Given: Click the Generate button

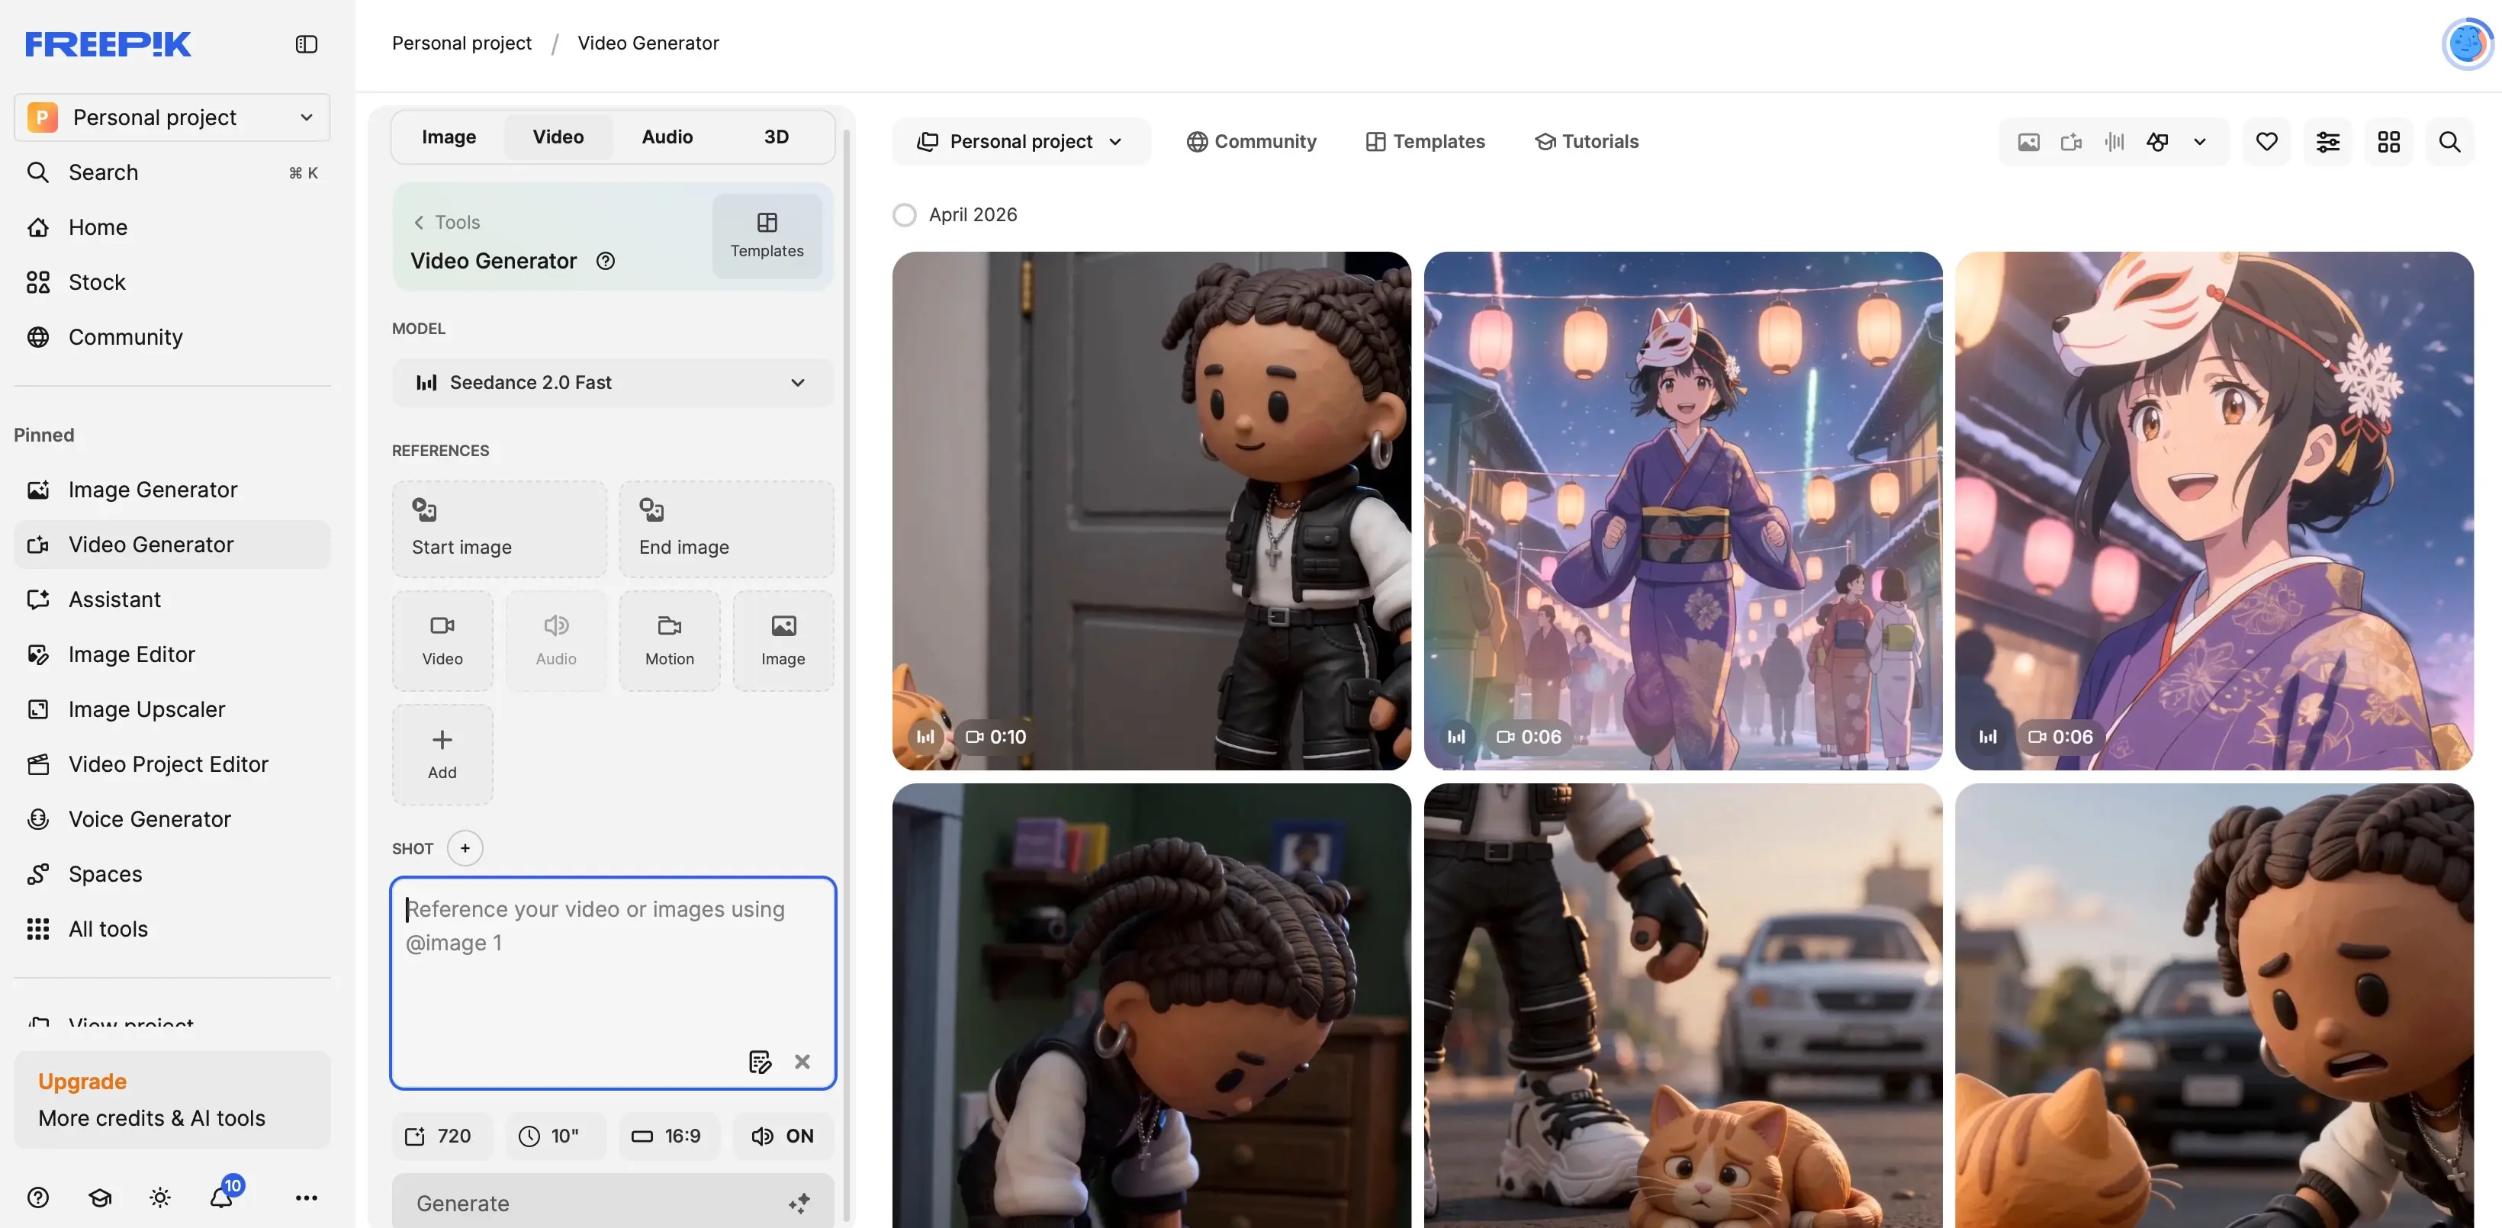Looking at the screenshot, I should click(613, 1203).
